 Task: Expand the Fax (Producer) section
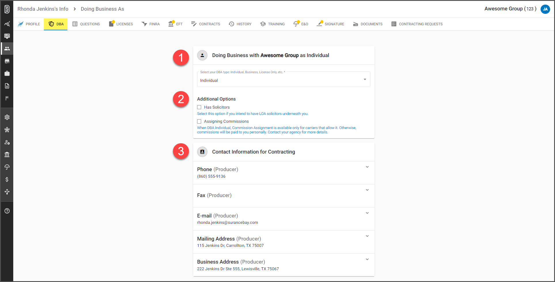284,196
